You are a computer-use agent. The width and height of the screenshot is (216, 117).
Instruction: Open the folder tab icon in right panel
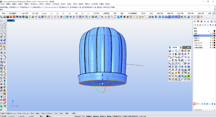[208, 21]
